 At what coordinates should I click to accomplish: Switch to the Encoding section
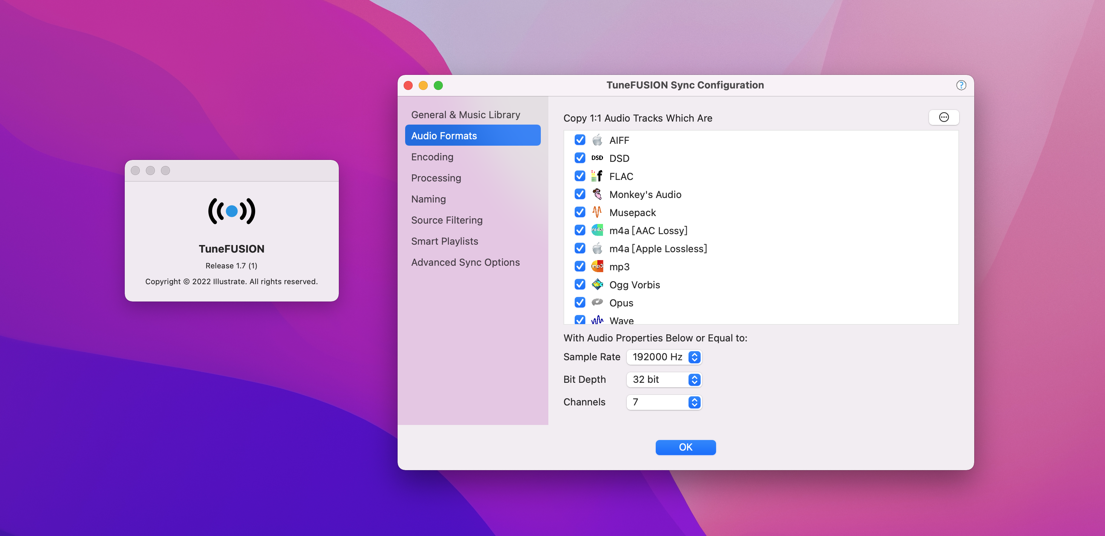click(432, 157)
